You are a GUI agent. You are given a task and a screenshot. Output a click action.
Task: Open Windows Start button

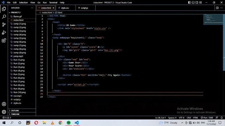[x=4, y=123]
